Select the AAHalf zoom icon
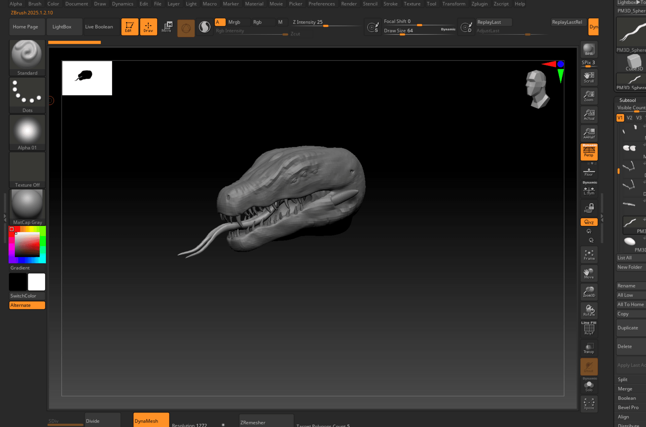The height and width of the screenshot is (427, 646). [x=589, y=133]
